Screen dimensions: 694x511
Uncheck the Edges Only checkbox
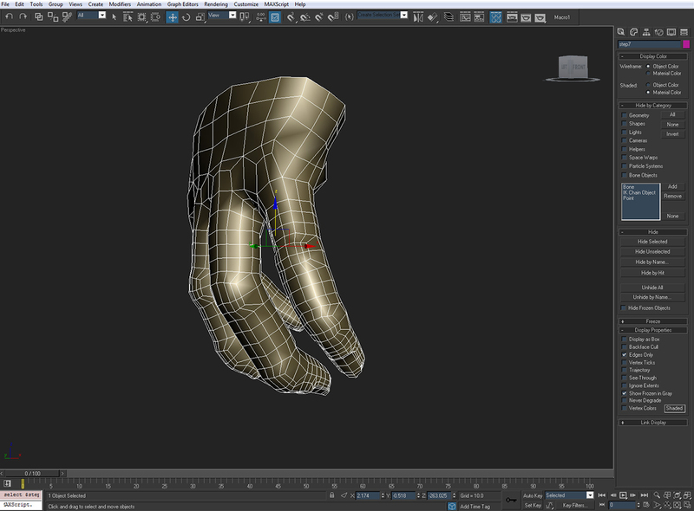tap(624, 354)
